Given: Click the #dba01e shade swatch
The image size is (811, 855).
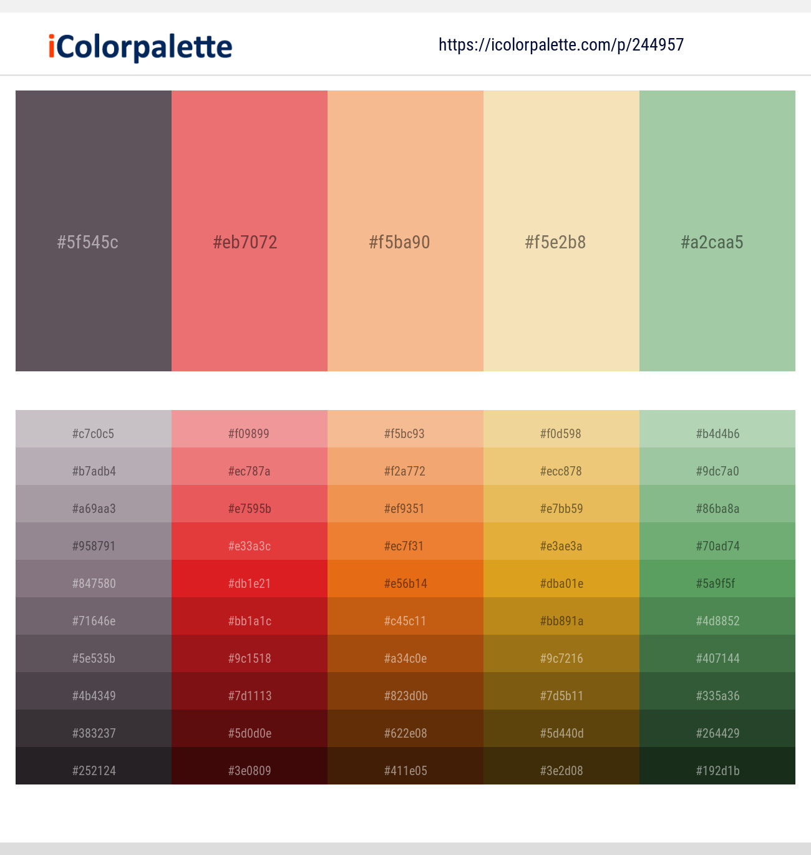Looking at the screenshot, I should click(x=561, y=584).
